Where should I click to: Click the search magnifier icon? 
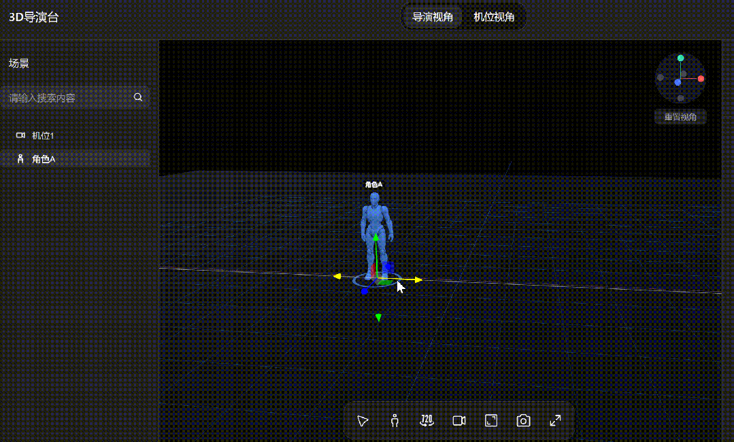pyautogui.click(x=137, y=97)
